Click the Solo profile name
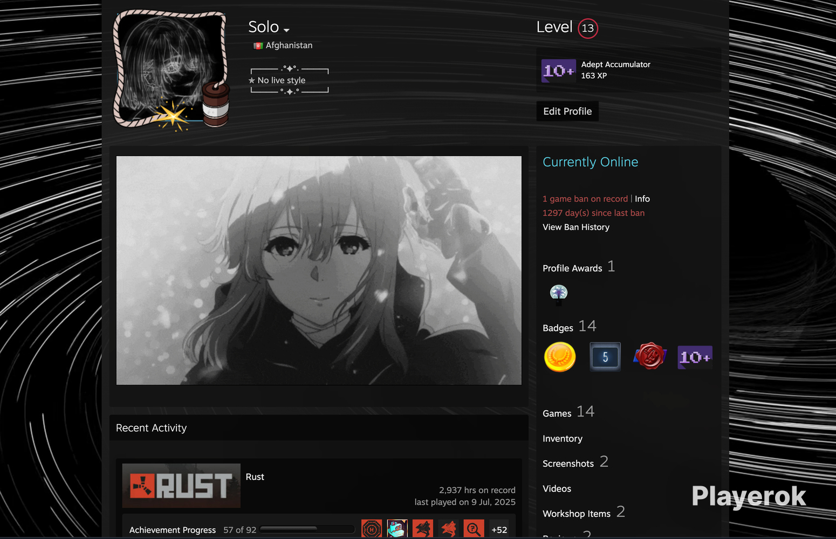Viewport: 836px width, 539px height. (x=263, y=27)
